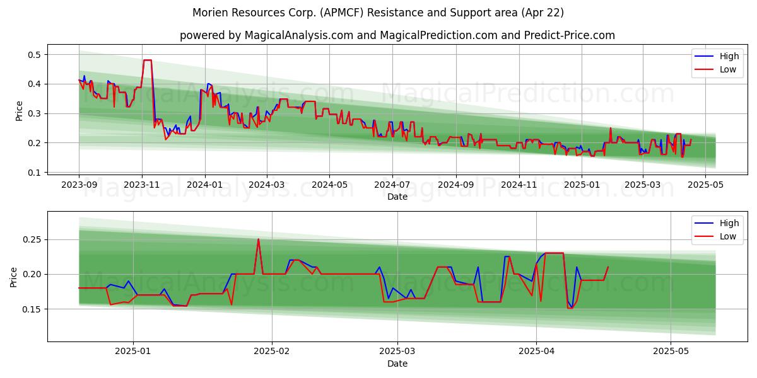Viewport: 757px width, 378px height.
Task: Click the 0.25 price tick in bottom chart
Action: (x=32, y=239)
